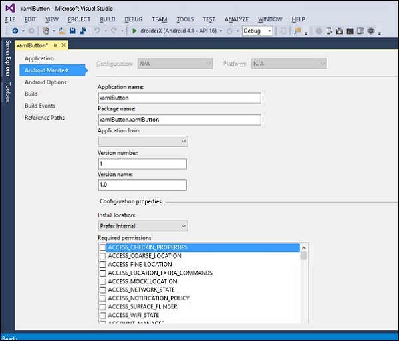This screenshot has width=399, height=341.
Task: Click the New Project toolbar icon
Action: (x=46, y=31)
